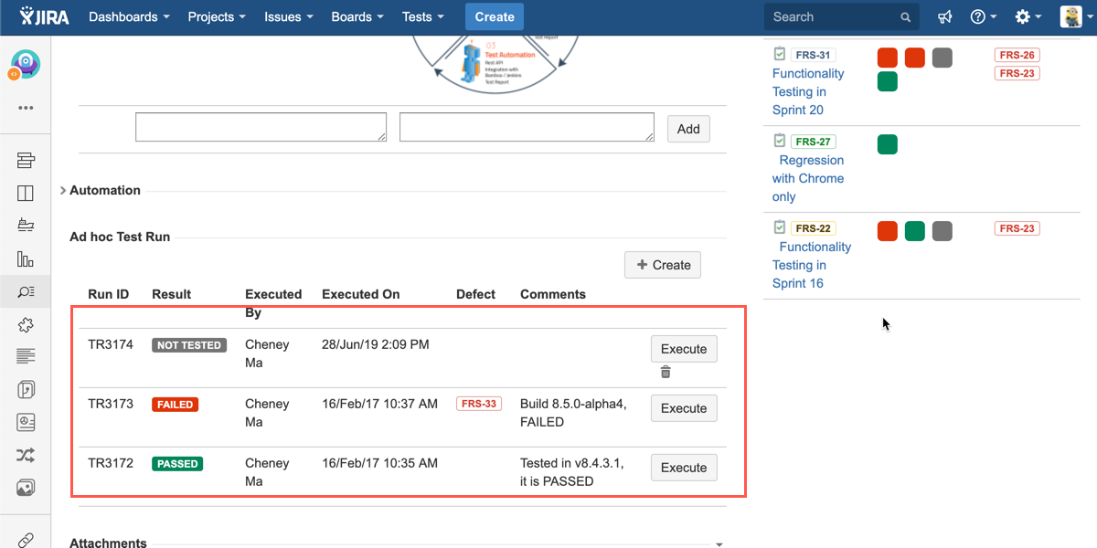
Task: Click the project avatar at top of sidebar
Action: pos(25,65)
